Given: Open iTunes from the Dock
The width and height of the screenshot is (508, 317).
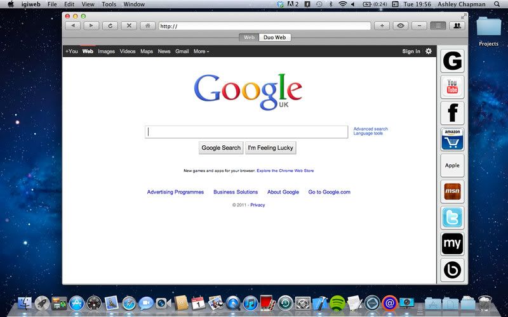Looking at the screenshot, I should click(250, 304).
